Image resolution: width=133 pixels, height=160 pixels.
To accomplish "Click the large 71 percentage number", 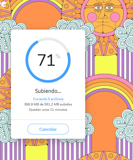I will [46, 60].
